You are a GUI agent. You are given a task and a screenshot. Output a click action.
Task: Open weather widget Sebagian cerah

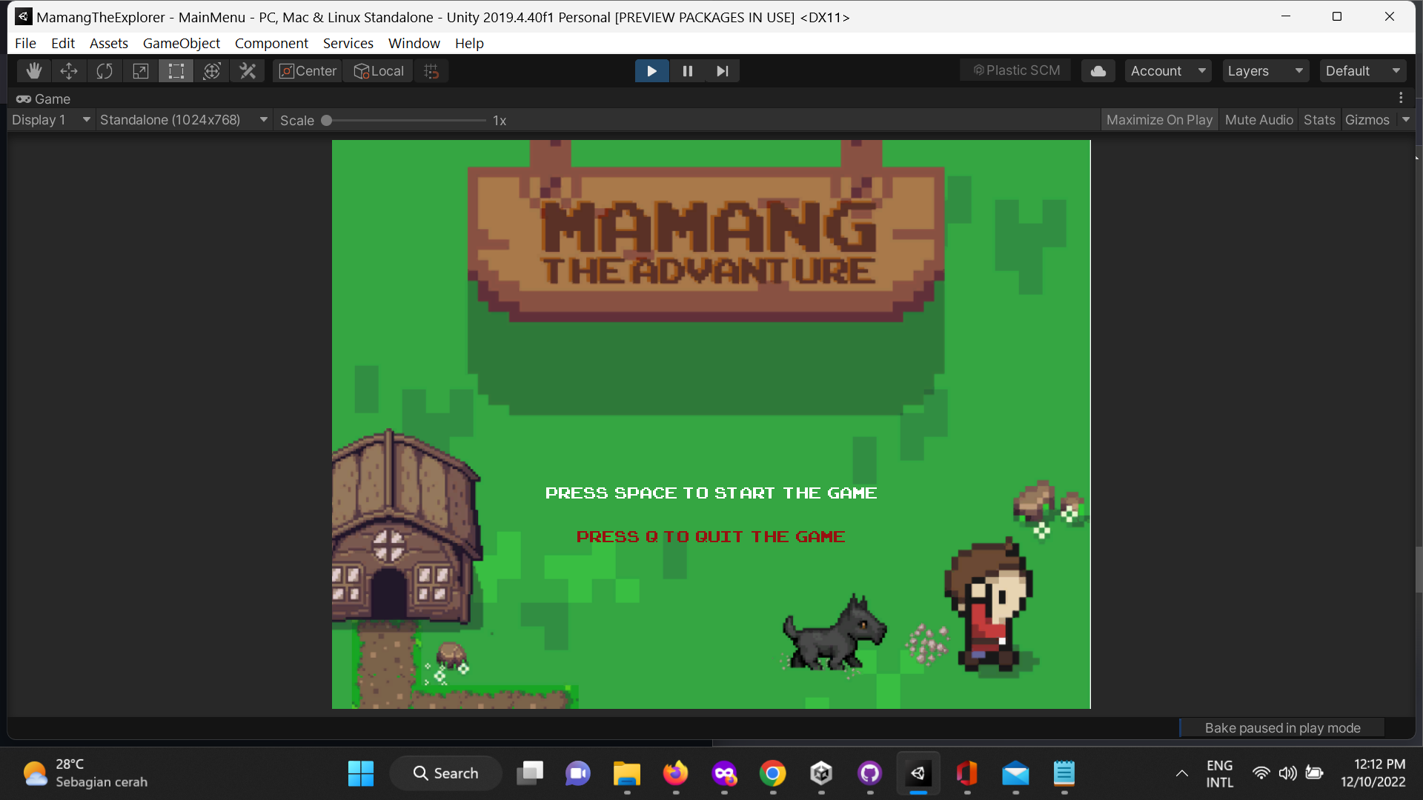[85, 773]
